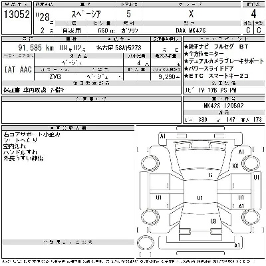The image size is (266, 266).
Task: Select the U3 mark on the diagram
Action: (213, 221)
